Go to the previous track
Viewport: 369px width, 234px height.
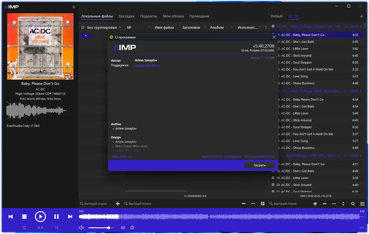pos(11,217)
